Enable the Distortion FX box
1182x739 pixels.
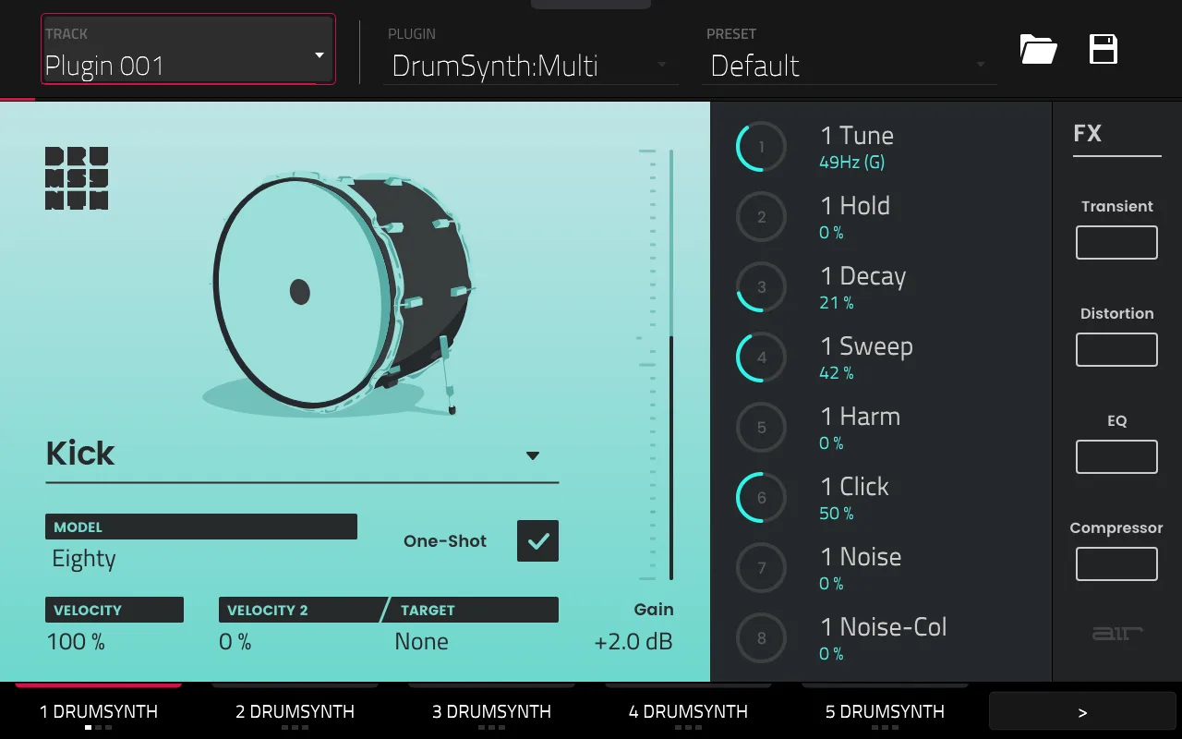(x=1116, y=350)
